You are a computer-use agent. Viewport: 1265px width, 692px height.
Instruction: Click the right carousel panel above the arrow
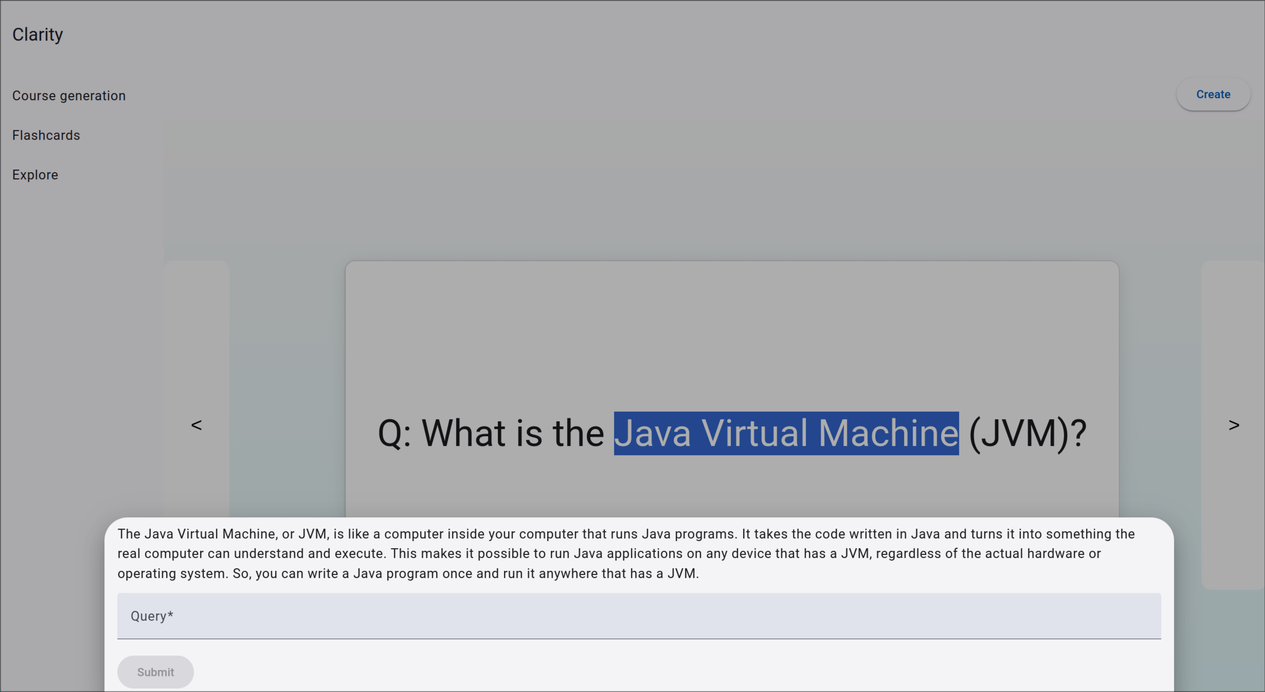pos(1234,334)
